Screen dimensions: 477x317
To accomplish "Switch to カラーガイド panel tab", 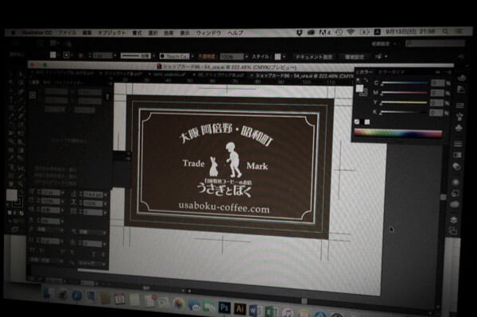I will click(391, 72).
